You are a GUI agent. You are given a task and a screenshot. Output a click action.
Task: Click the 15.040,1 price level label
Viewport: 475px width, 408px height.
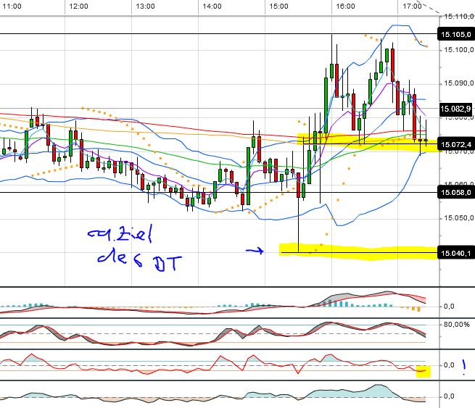point(456,253)
